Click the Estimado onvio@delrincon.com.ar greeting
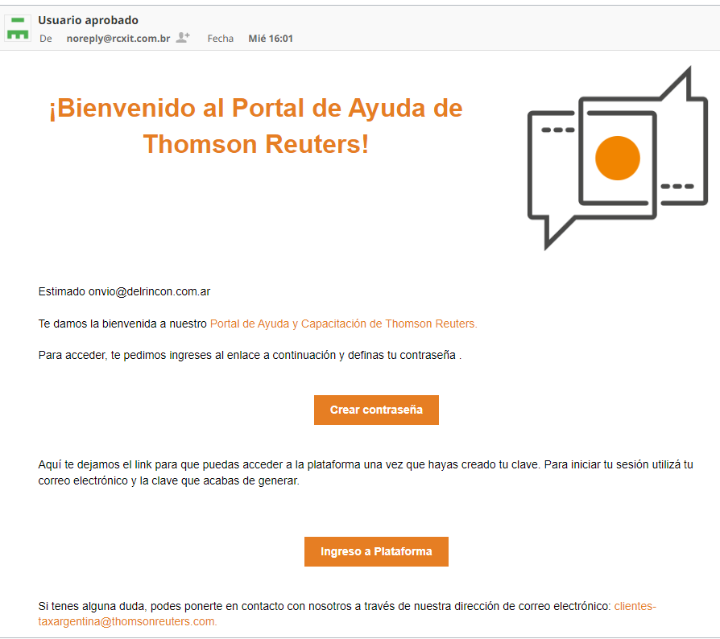 coord(125,292)
